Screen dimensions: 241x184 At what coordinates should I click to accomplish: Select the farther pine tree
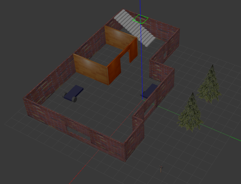pyautogui.click(x=209, y=84)
